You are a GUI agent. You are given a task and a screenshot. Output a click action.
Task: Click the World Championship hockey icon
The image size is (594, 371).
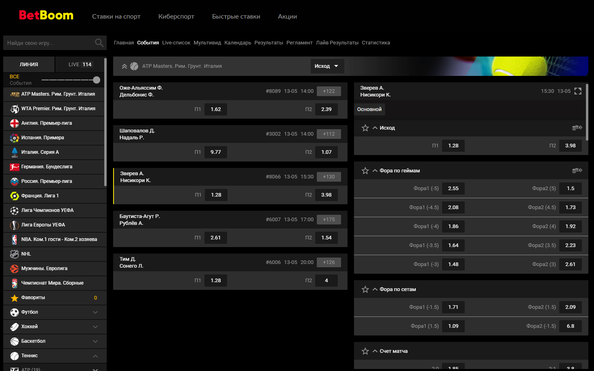point(15,283)
